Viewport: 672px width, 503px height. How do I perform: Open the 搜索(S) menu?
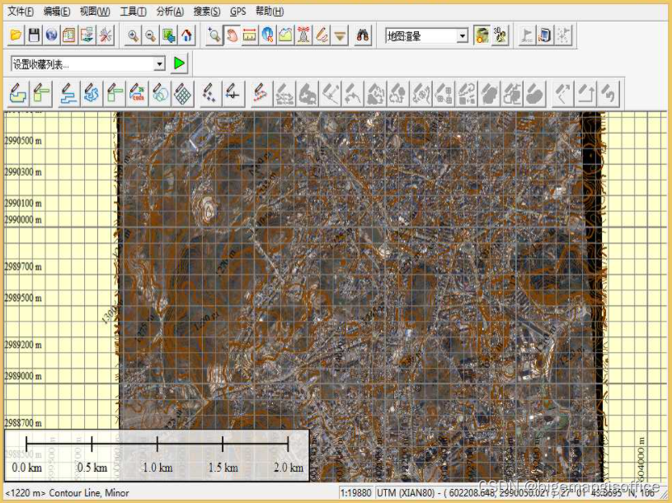(207, 12)
